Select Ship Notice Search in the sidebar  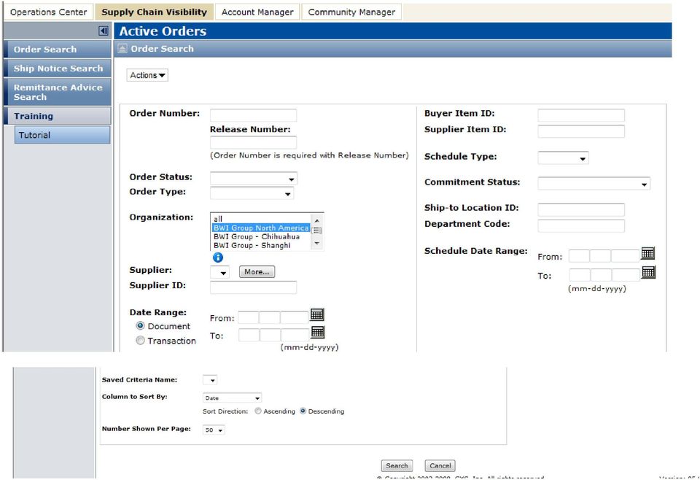click(58, 69)
